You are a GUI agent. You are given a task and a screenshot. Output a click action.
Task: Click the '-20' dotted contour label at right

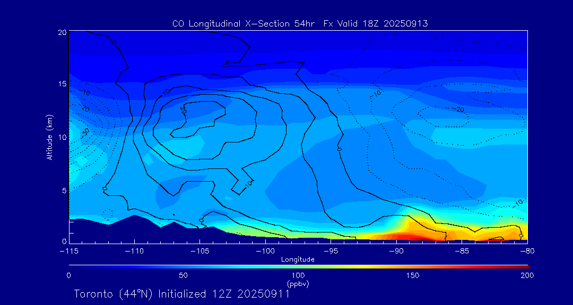coord(458,109)
